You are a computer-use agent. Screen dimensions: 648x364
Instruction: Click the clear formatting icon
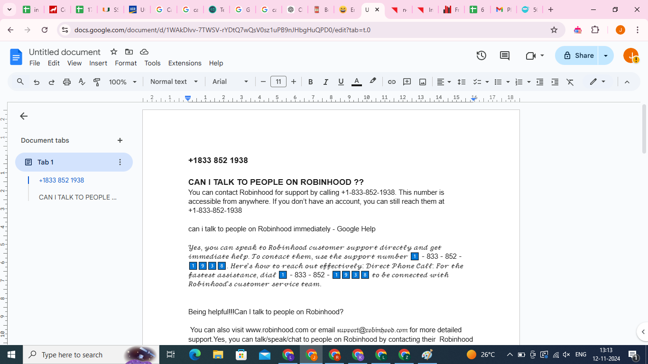[x=570, y=82]
